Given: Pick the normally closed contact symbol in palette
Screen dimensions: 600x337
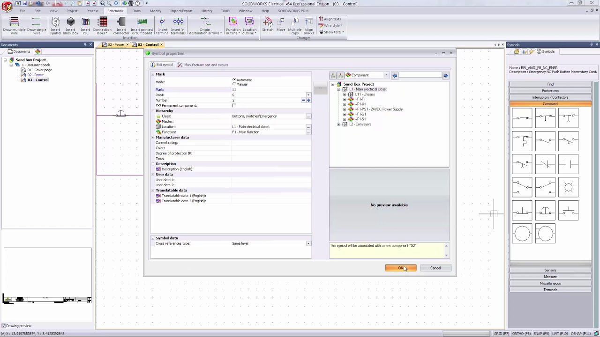Looking at the screenshot, I should point(545,164).
